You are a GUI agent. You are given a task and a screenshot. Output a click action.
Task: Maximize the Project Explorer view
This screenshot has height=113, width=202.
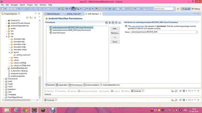(x=39, y=14)
